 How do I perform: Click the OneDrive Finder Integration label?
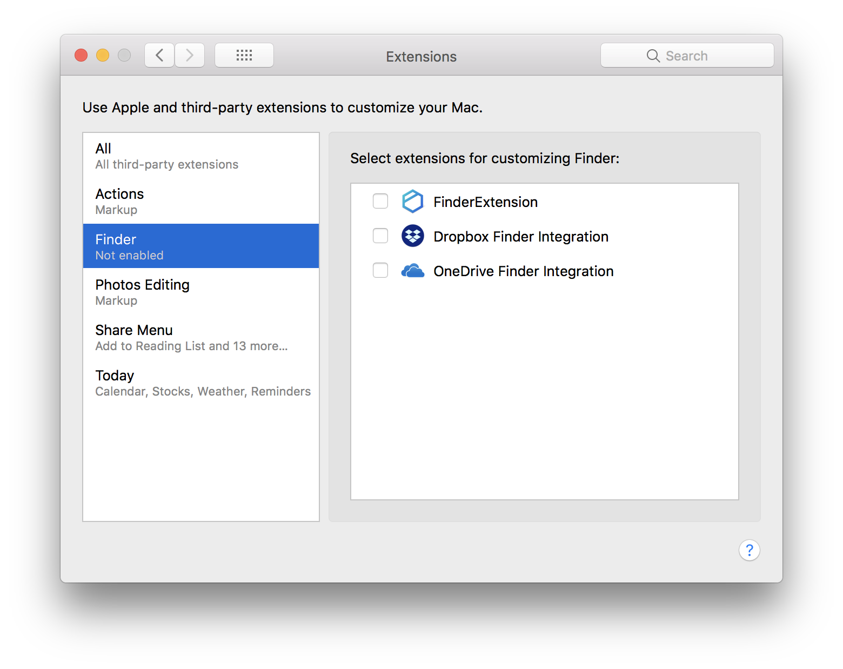524,271
